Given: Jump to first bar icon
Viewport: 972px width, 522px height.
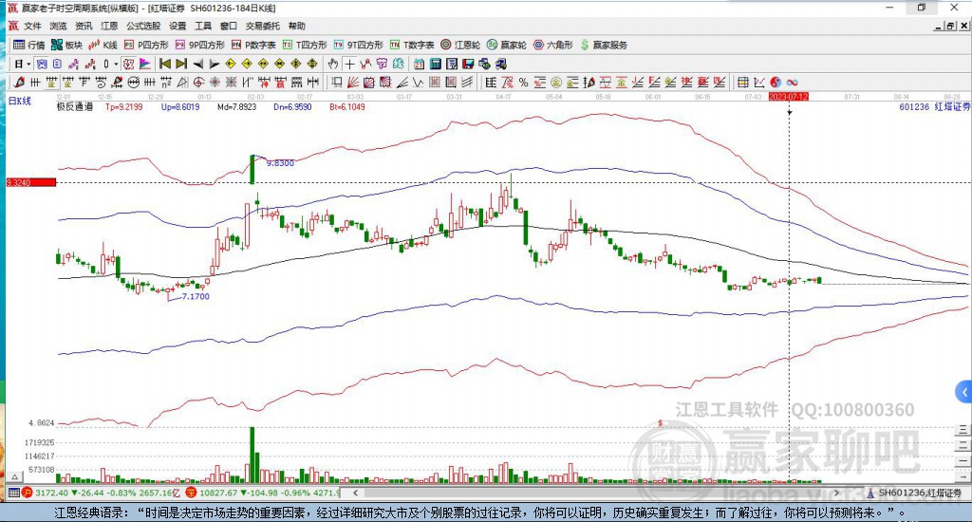Looking at the screenshot, I should (x=165, y=64).
